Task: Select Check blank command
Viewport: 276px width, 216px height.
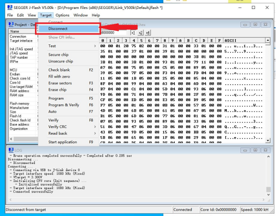Action: (x=69, y=70)
